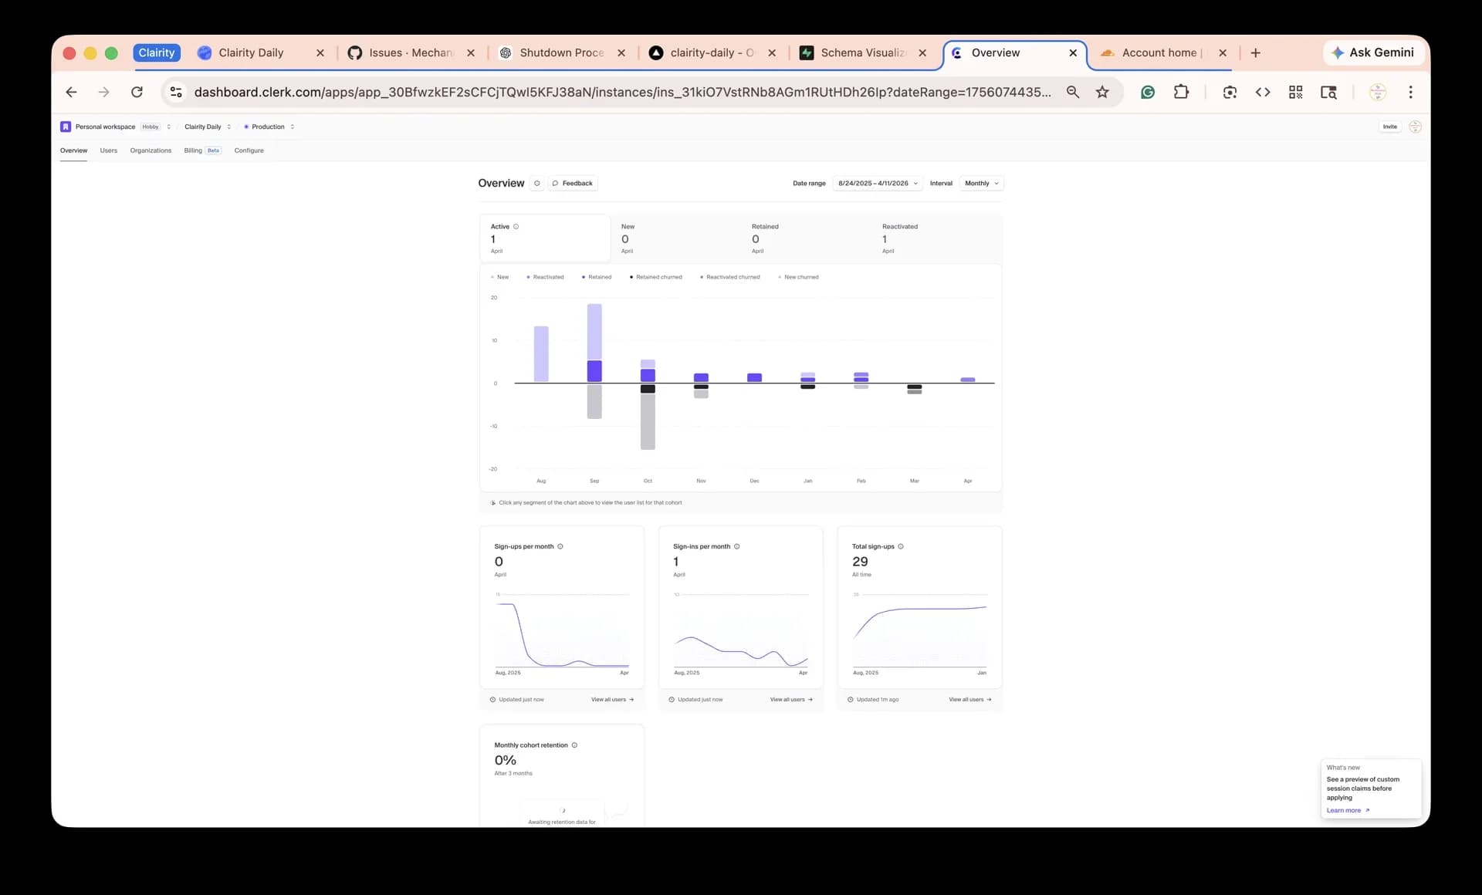Open the Chrome profile avatar
Screen dimensions: 1482x895
point(1377,92)
